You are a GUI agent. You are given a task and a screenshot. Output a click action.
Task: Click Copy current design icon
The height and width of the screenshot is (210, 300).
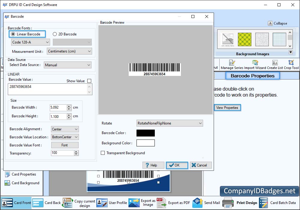click(x=67, y=203)
